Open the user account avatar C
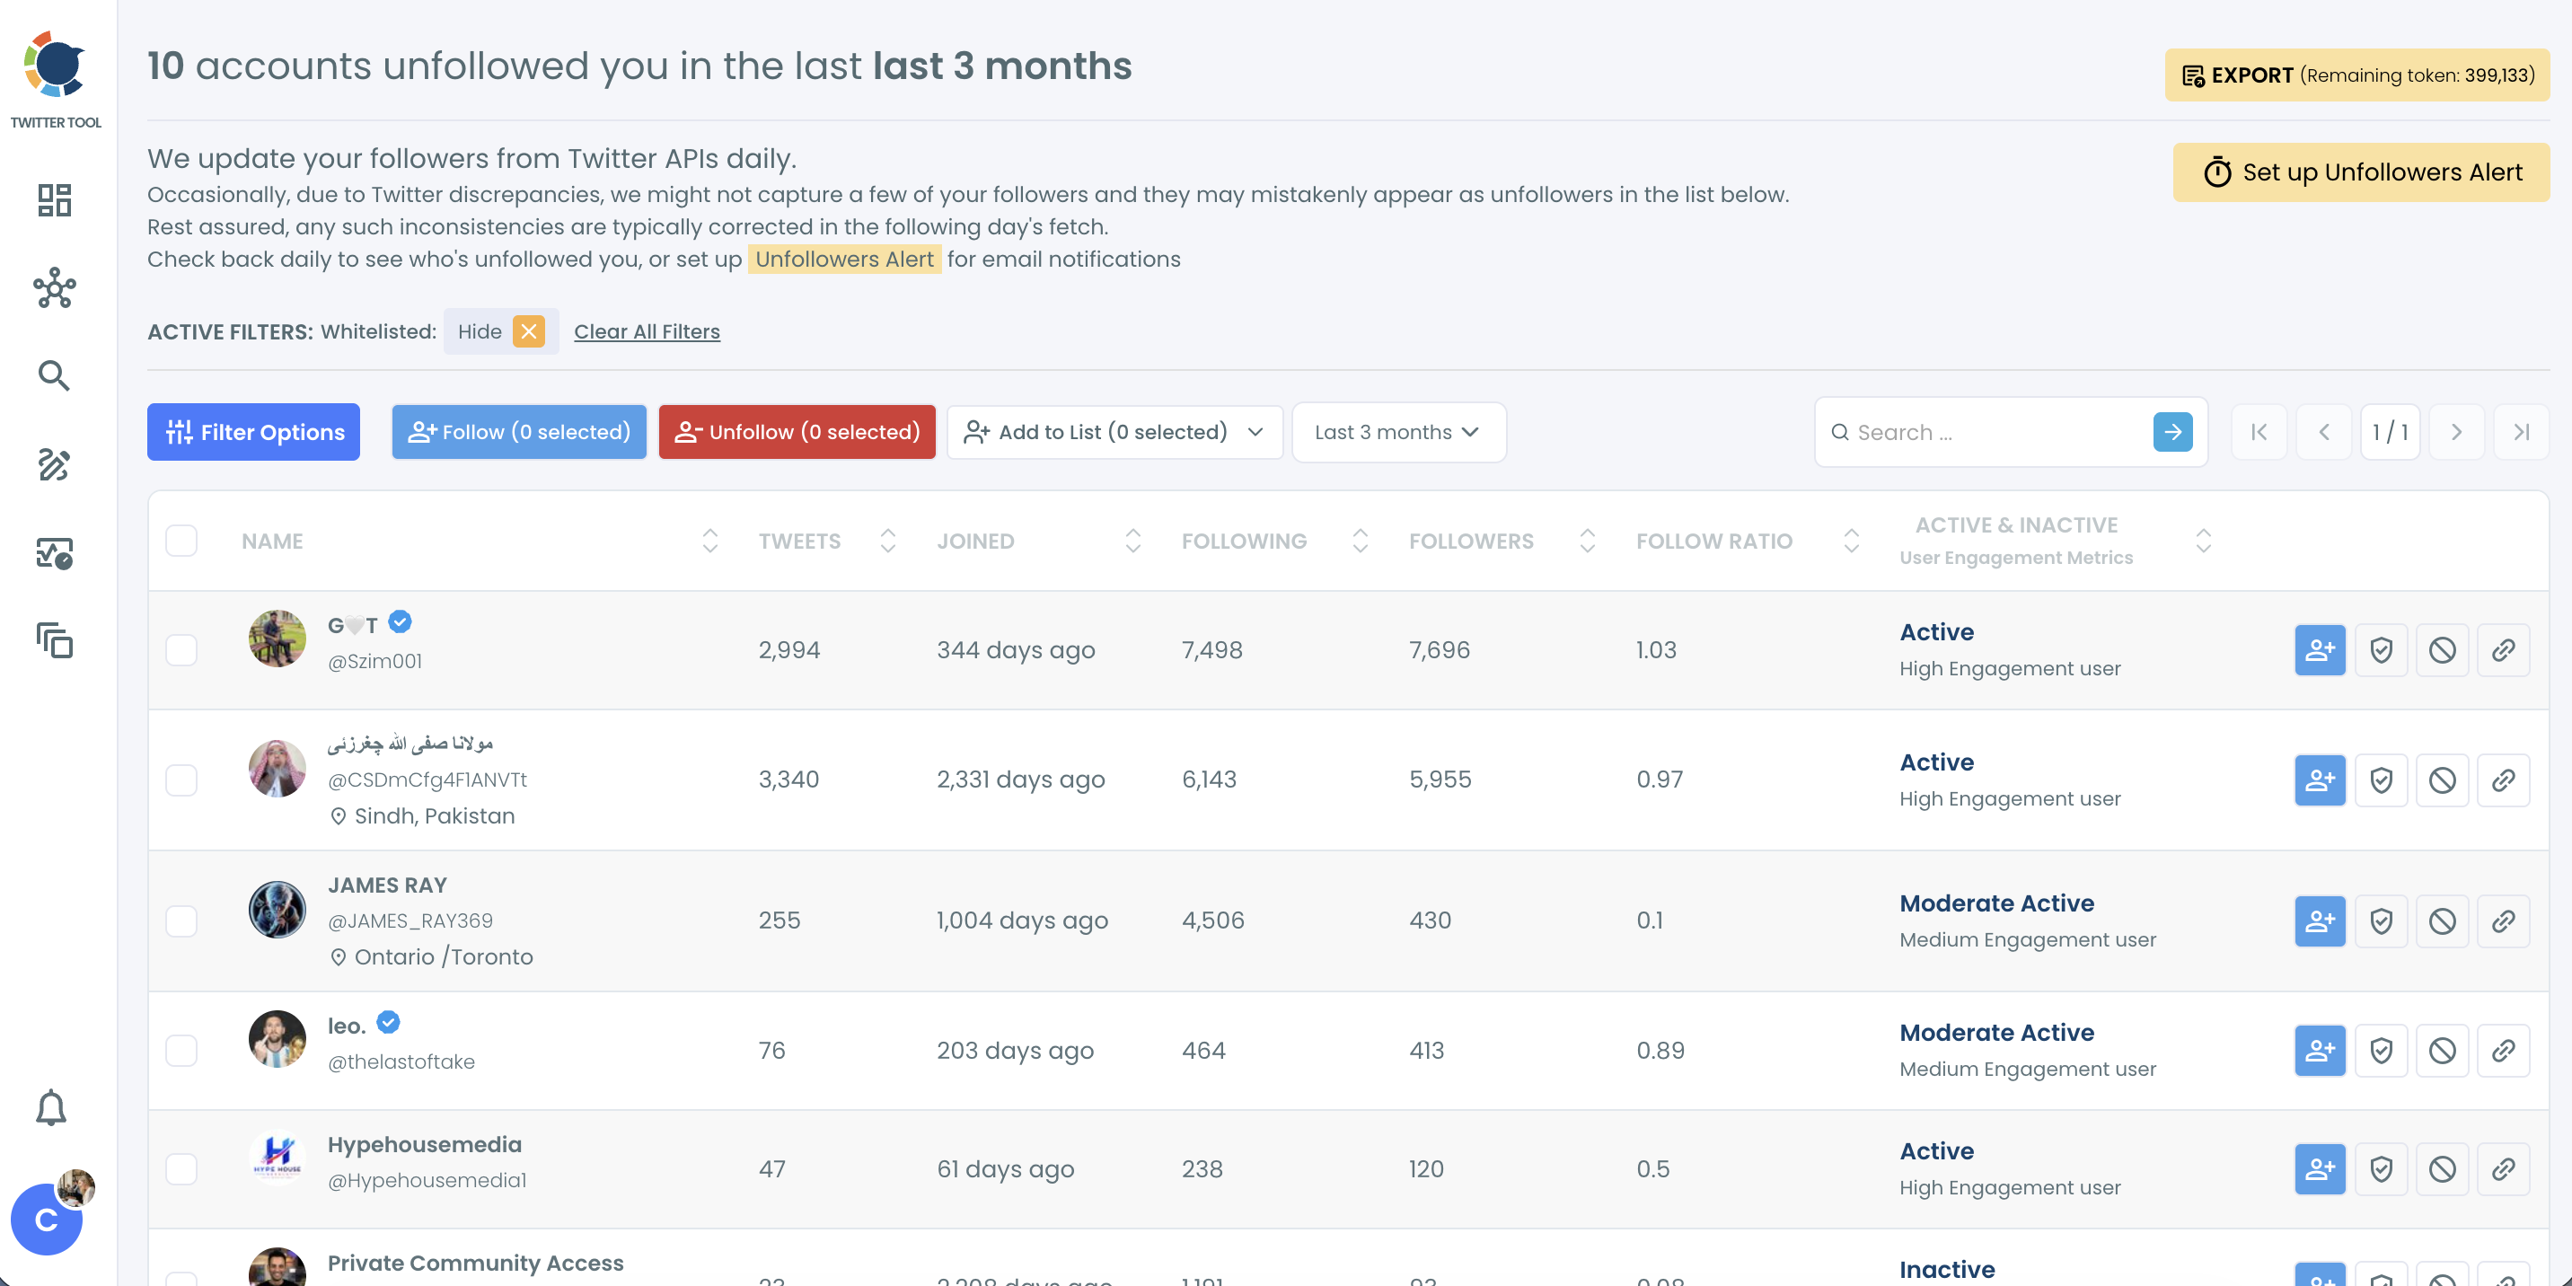The width and height of the screenshot is (2572, 1286). (x=47, y=1220)
